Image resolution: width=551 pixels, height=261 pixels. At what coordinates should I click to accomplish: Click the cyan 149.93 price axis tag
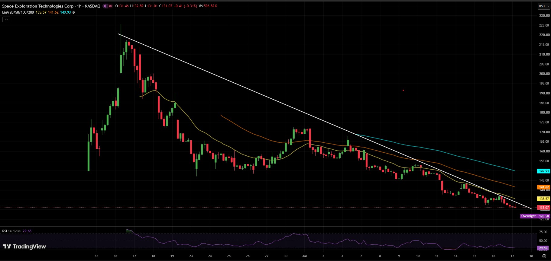544,171
